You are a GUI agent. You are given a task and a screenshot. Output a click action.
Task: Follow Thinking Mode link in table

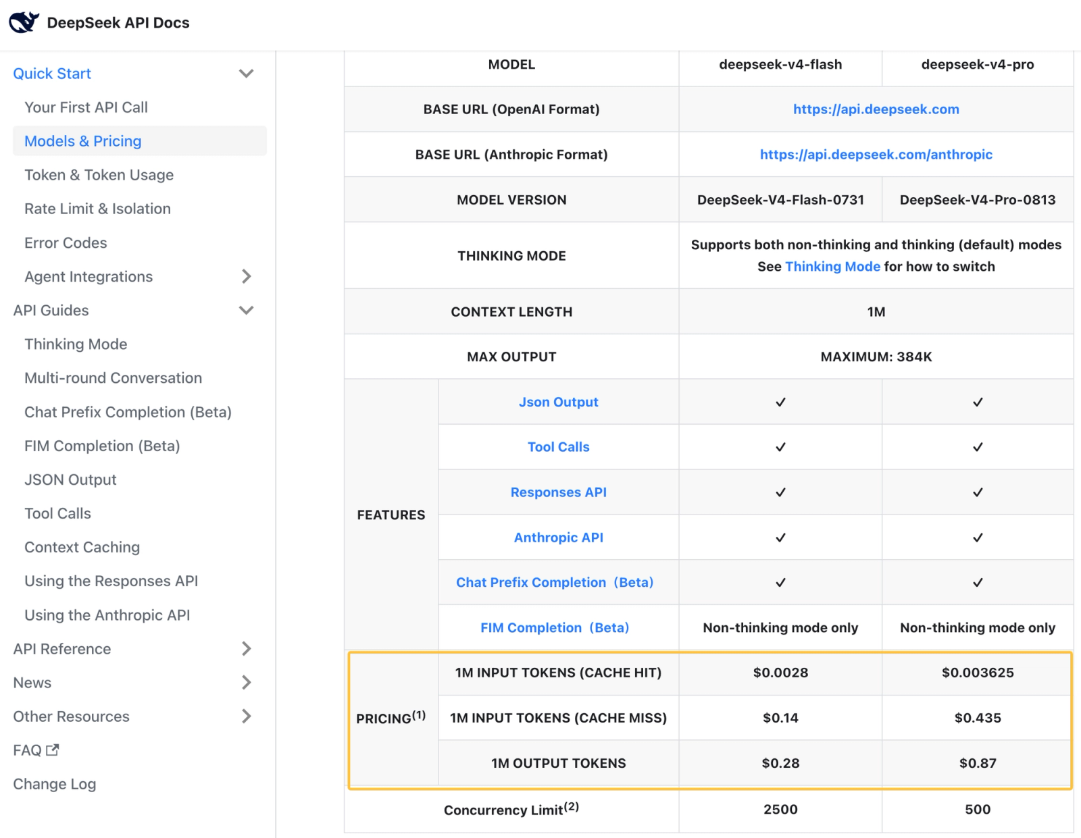coord(832,266)
